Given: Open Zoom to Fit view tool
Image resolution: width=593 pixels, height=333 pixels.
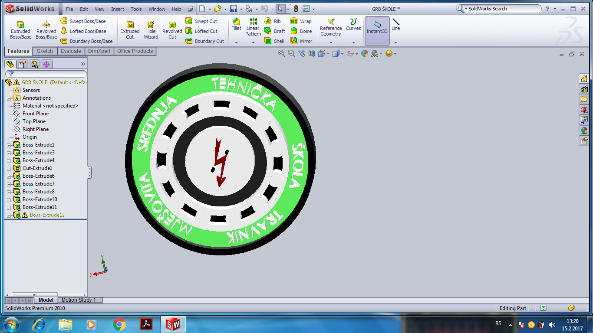Looking at the screenshot, I should [x=282, y=53].
